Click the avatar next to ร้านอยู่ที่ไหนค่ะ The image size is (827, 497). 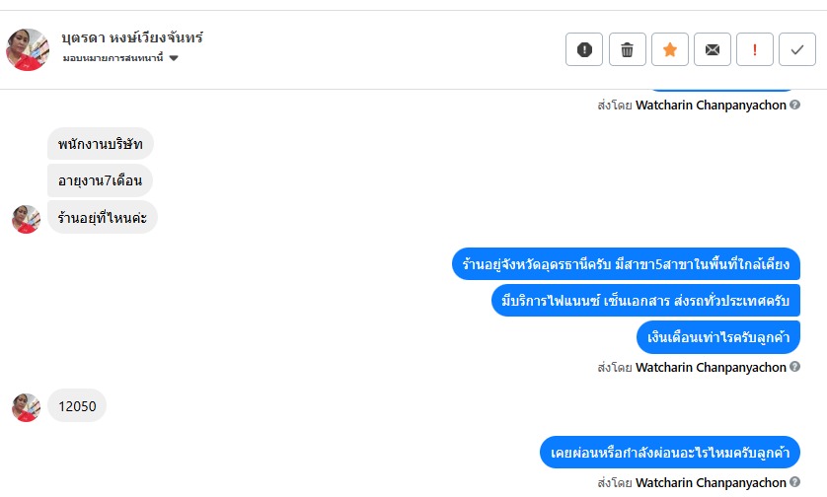pyautogui.click(x=26, y=219)
